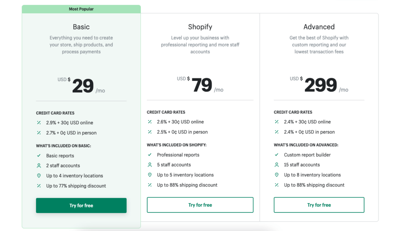
Task: Click the Basic plan Try for free button
Action: (x=81, y=205)
